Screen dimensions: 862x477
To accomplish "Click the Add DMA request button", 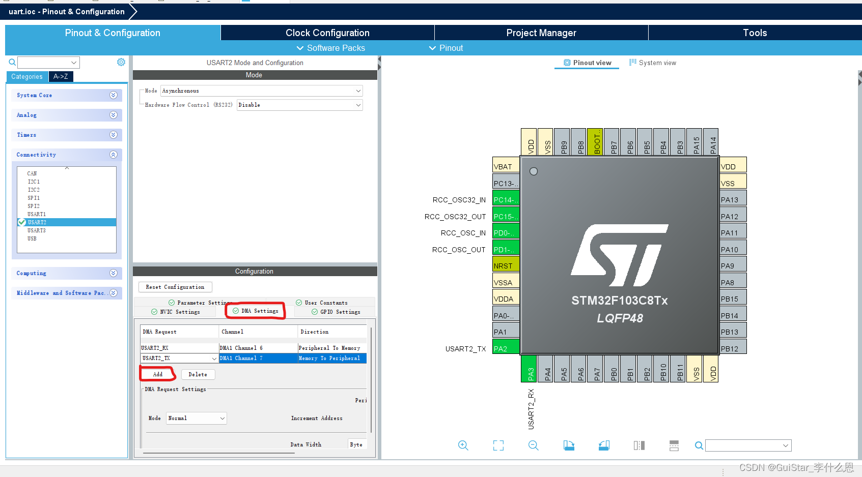I will click(158, 374).
